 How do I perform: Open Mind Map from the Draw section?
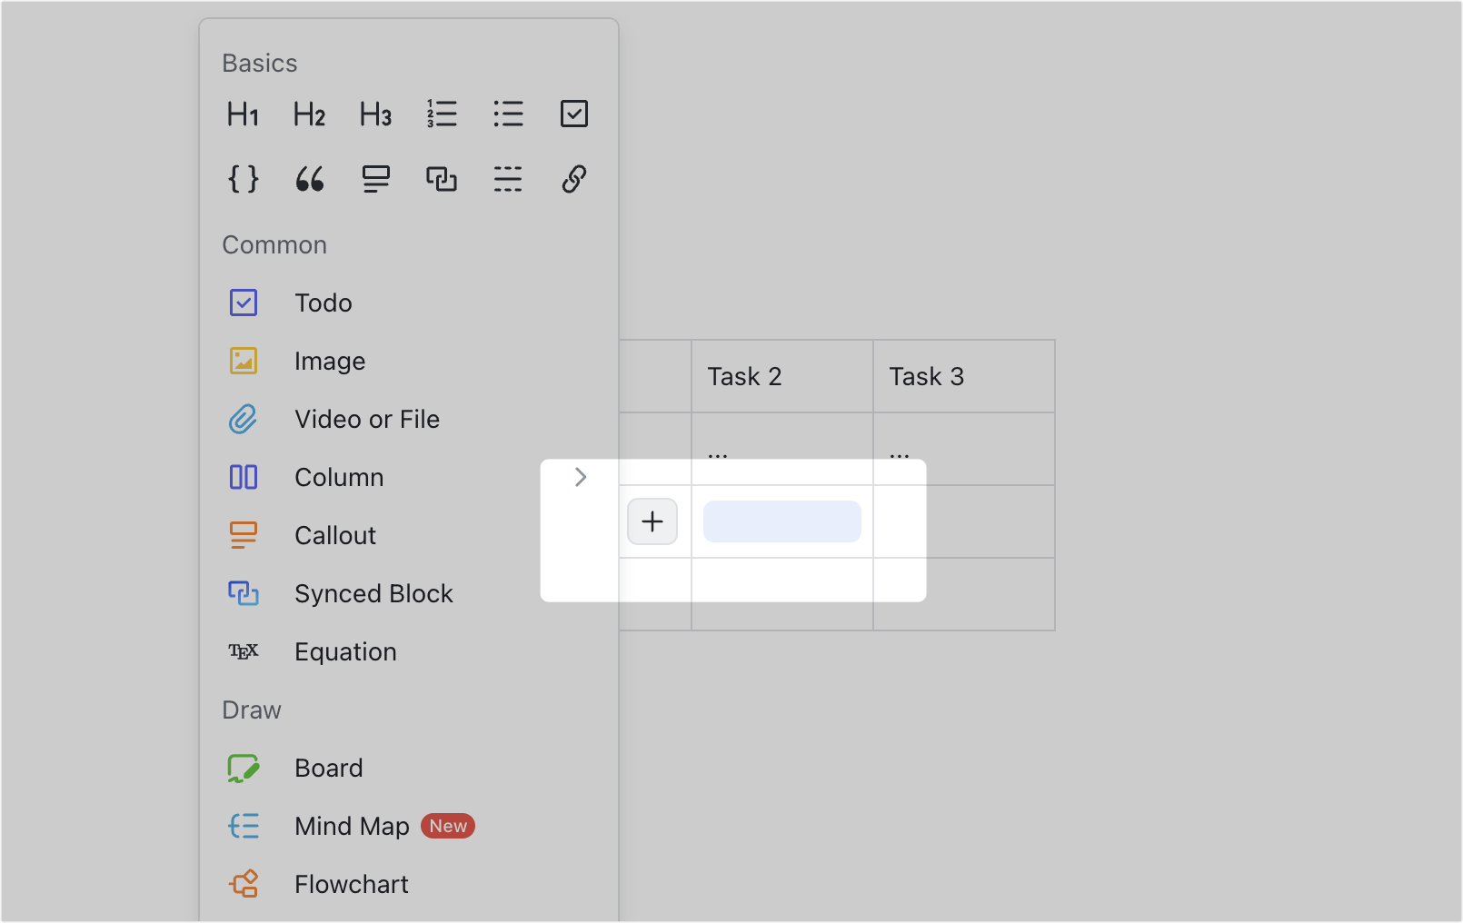pyautogui.click(x=352, y=826)
